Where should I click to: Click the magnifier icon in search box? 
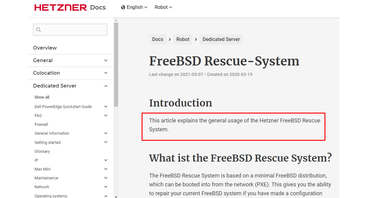pyautogui.click(x=39, y=30)
